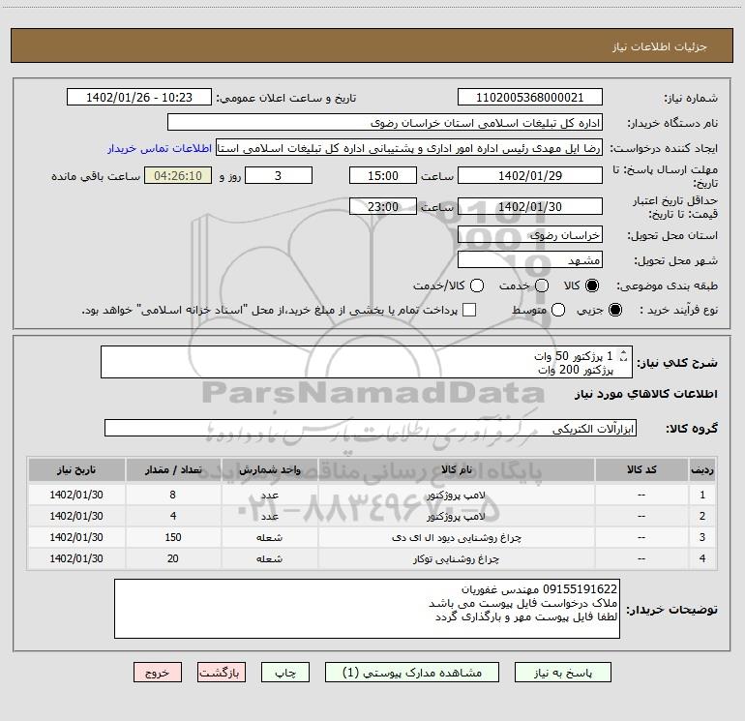Click row 2 item name لامپ پروژکتور
Screen dimensions: 745x721
pyautogui.click(x=456, y=516)
